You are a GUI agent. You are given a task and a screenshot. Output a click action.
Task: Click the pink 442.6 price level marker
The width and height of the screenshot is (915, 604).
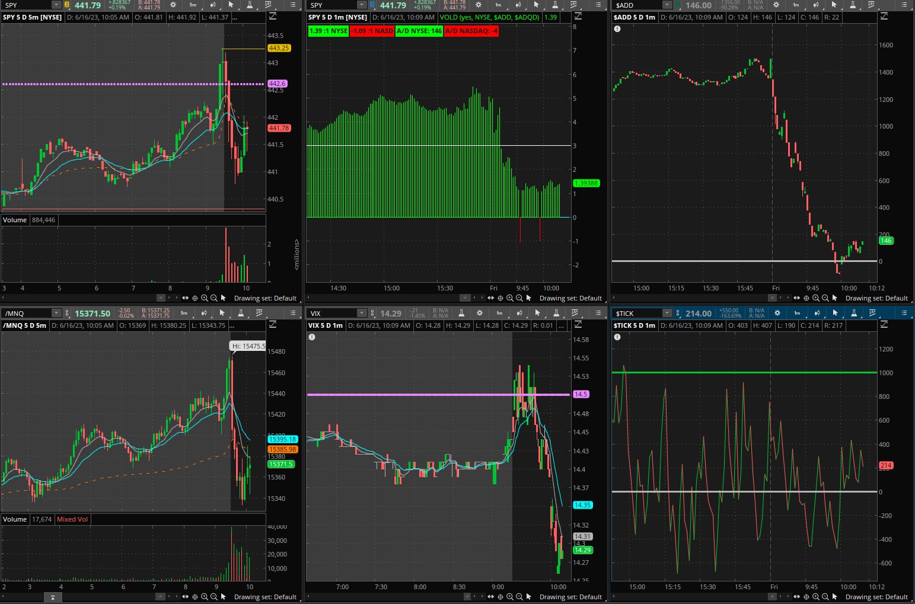278,84
